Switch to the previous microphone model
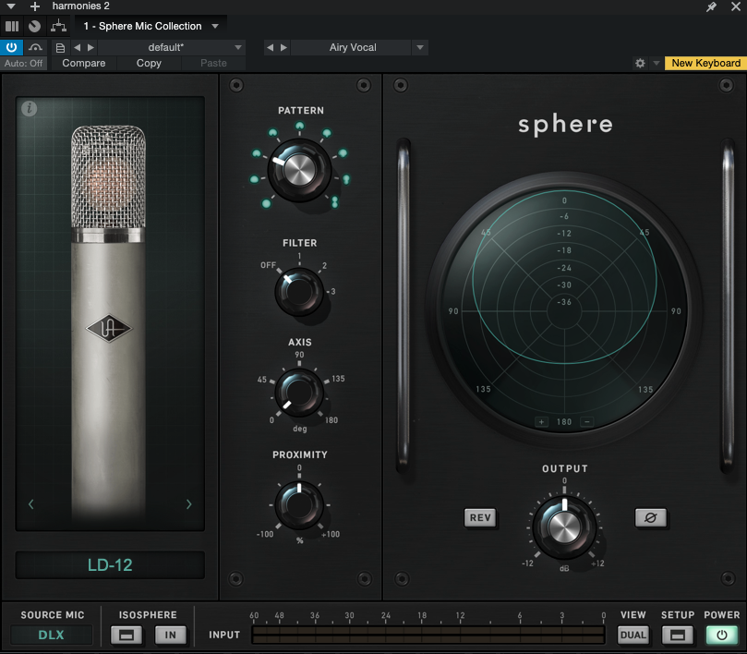 pos(31,503)
